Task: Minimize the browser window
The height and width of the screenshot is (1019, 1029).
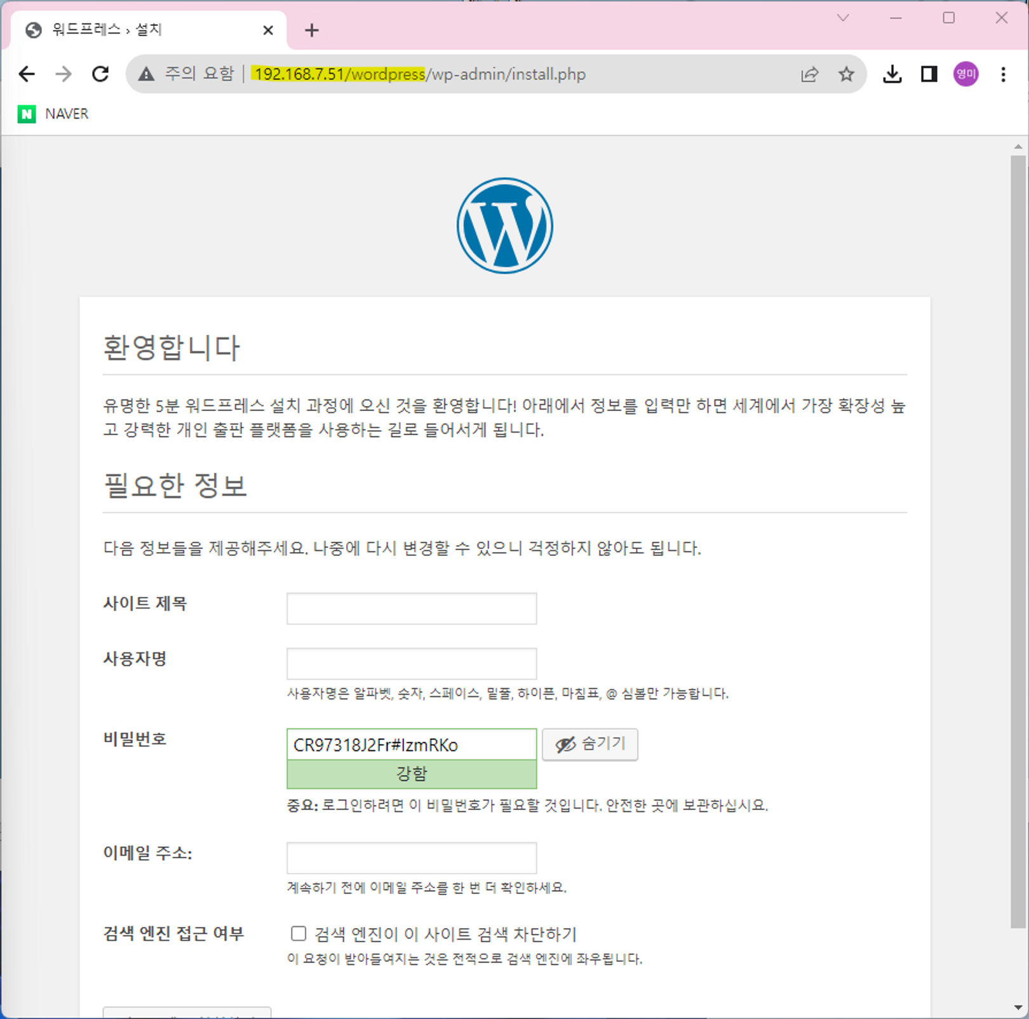Action: [896, 18]
